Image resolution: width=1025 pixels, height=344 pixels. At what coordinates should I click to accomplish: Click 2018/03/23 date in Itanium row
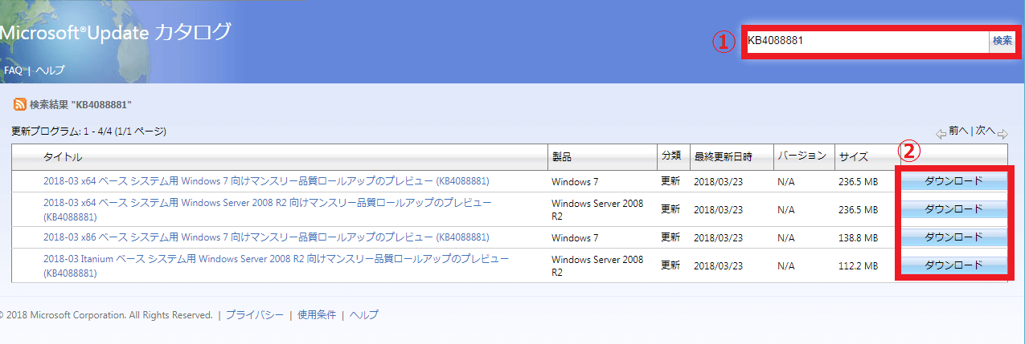(x=718, y=266)
